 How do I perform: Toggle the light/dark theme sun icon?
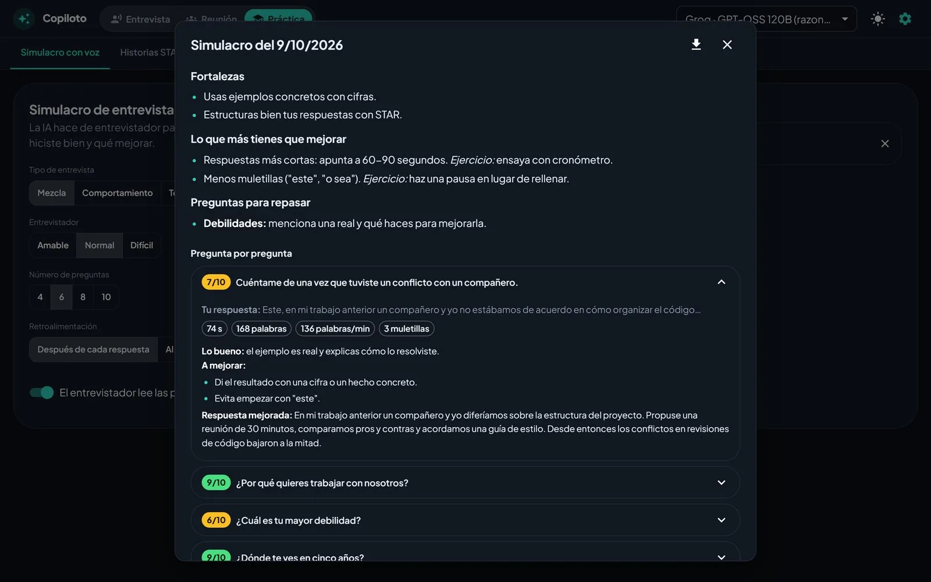point(877,19)
